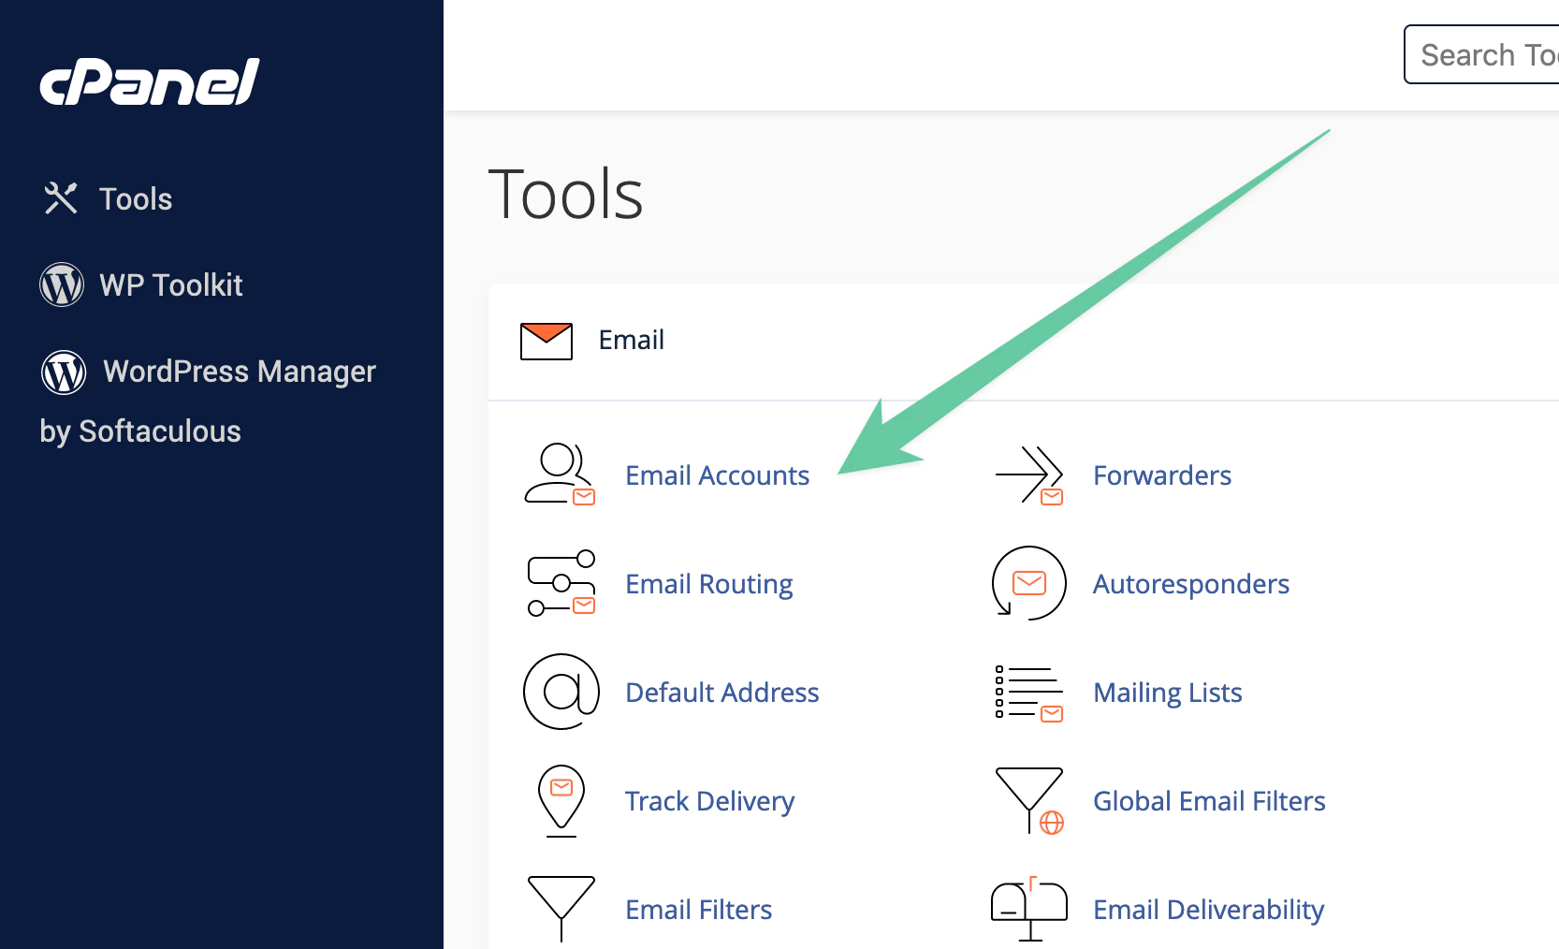Click the cPanel logo

148,82
